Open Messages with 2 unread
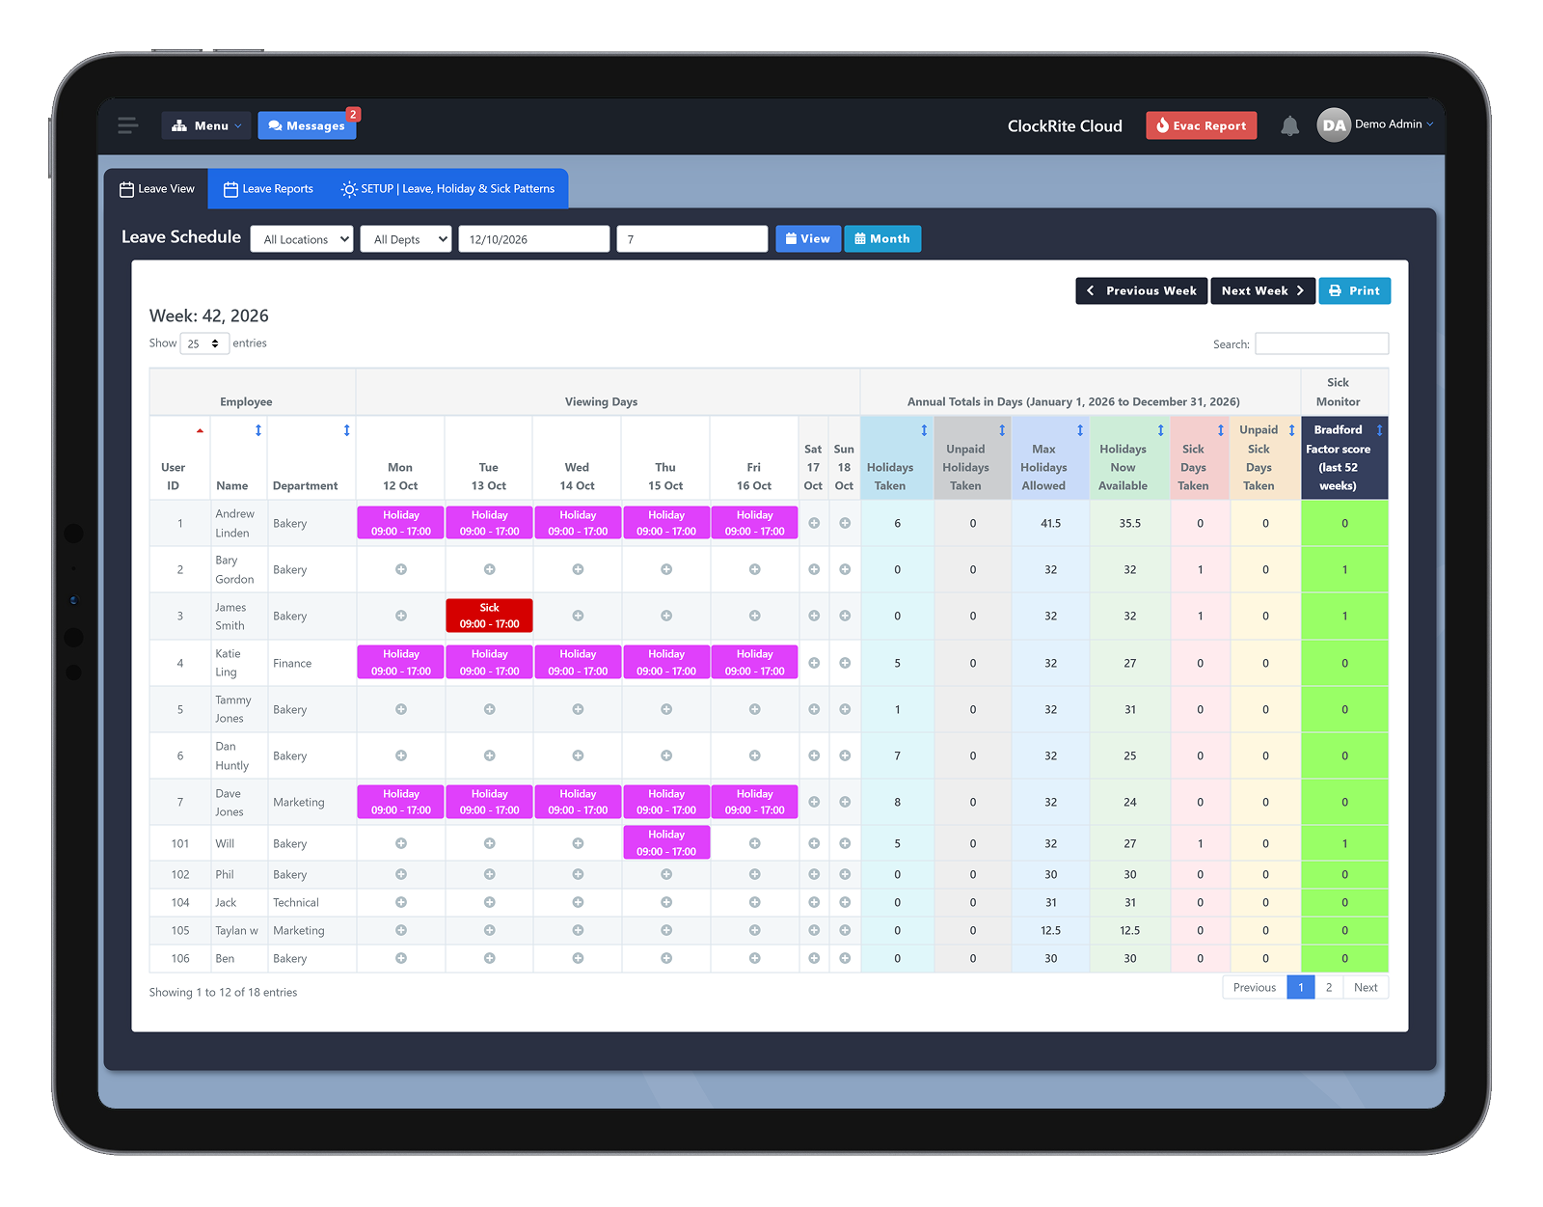The width and height of the screenshot is (1543, 1207). 307,125
